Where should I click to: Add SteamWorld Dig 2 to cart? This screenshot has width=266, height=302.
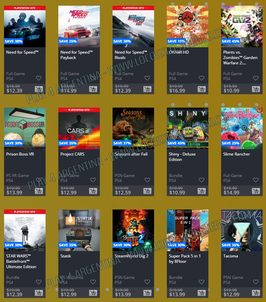click(147, 293)
